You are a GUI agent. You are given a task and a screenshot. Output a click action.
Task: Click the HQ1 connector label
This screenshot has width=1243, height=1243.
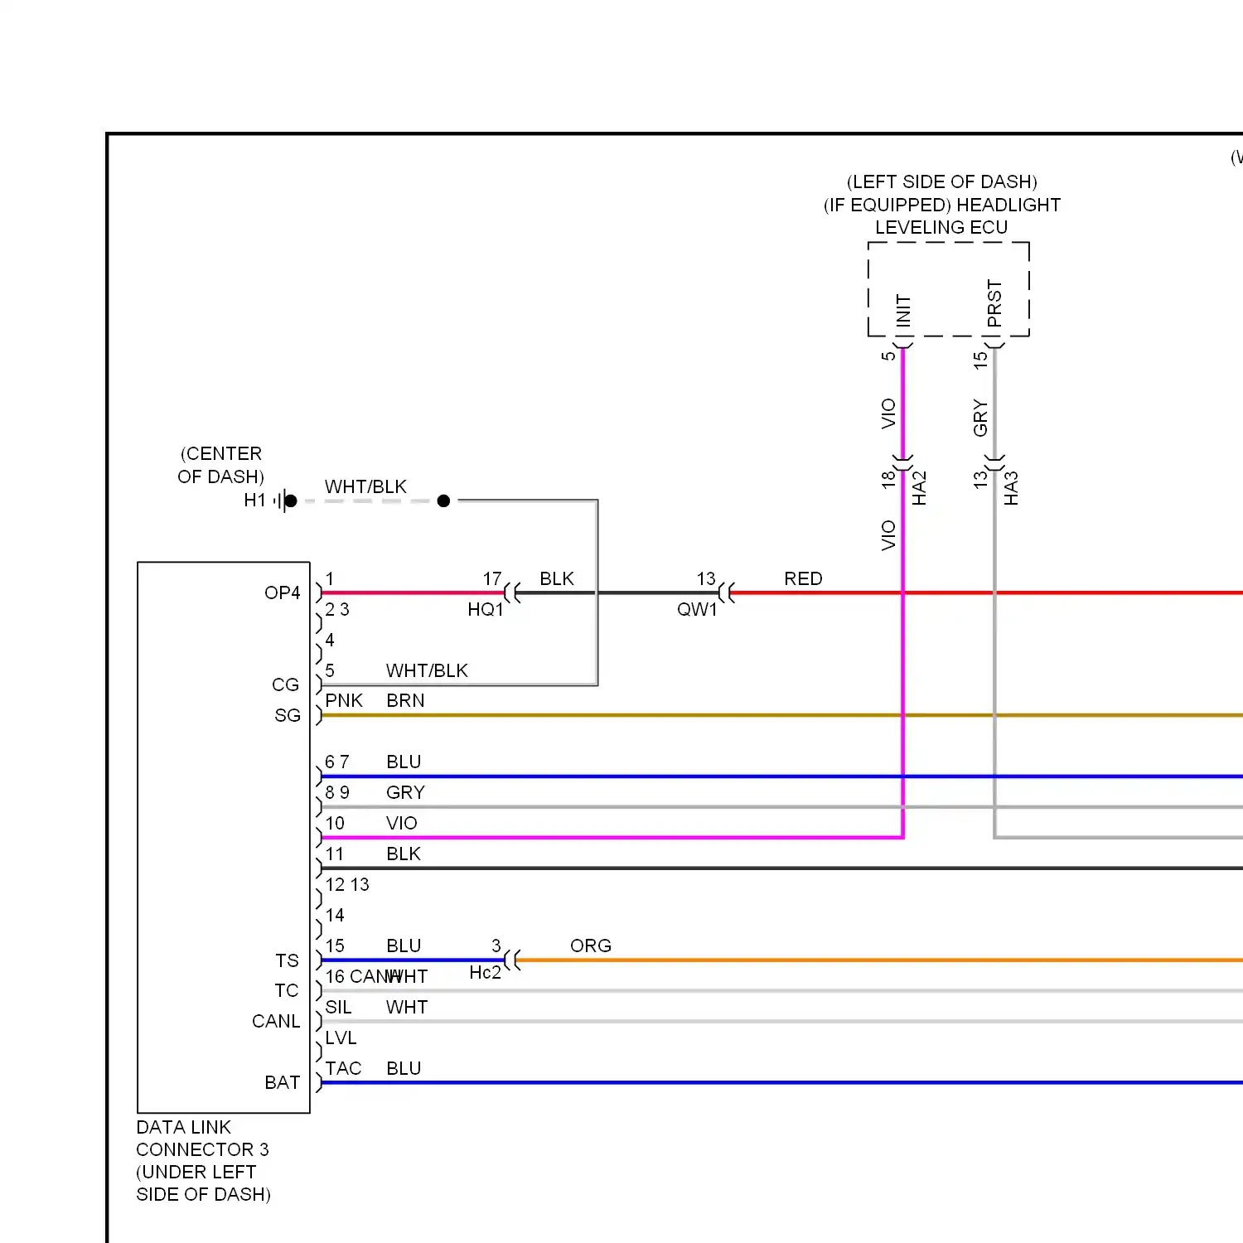coord(486,609)
